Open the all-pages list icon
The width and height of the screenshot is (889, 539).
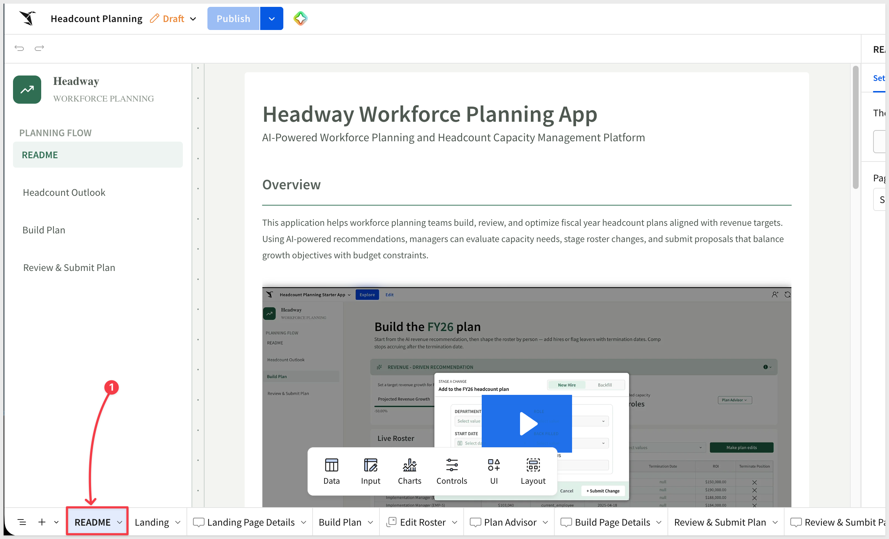(22, 522)
